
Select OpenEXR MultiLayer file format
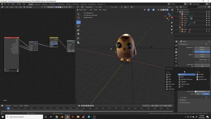pos(186,79)
